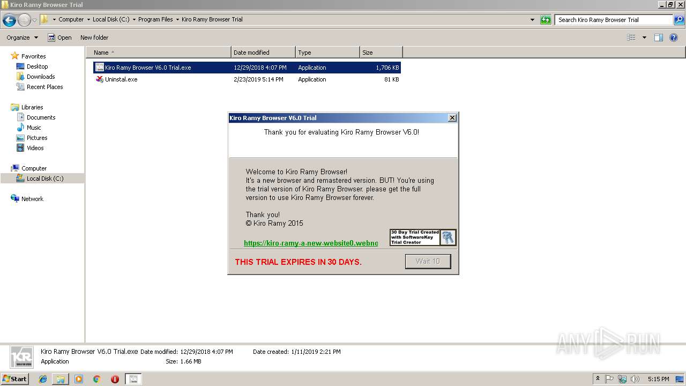Click the red Opera icon in taskbar
This screenshot has height=386, width=686.
coord(115,379)
